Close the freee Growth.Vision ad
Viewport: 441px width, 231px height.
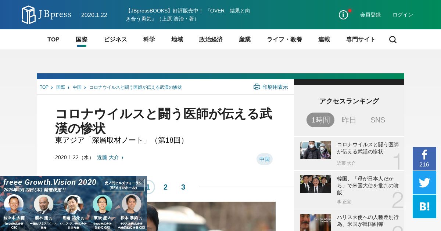(x=141, y=181)
